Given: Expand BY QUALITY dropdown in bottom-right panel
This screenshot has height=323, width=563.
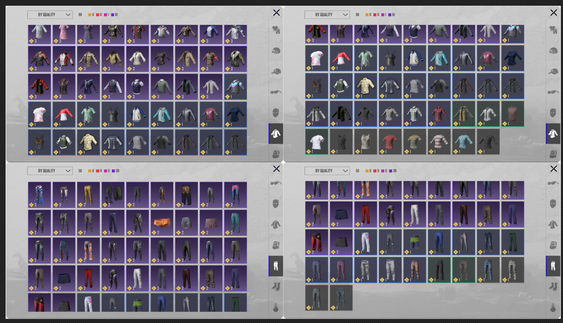Looking at the screenshot, I should coord(327,171).
